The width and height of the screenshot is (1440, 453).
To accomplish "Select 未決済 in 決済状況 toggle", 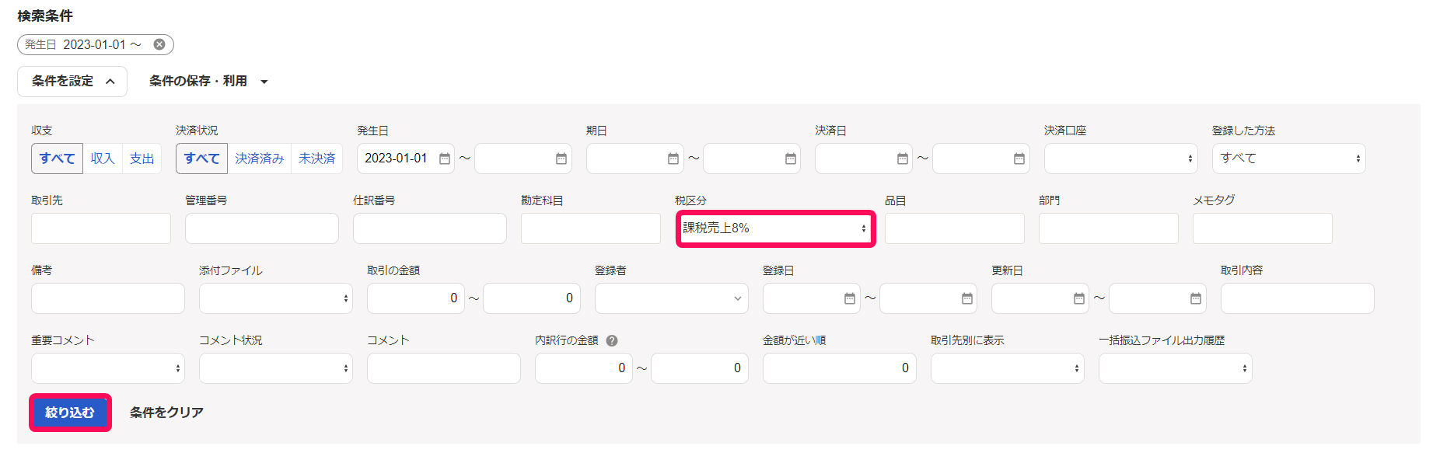I will point(317,159).
